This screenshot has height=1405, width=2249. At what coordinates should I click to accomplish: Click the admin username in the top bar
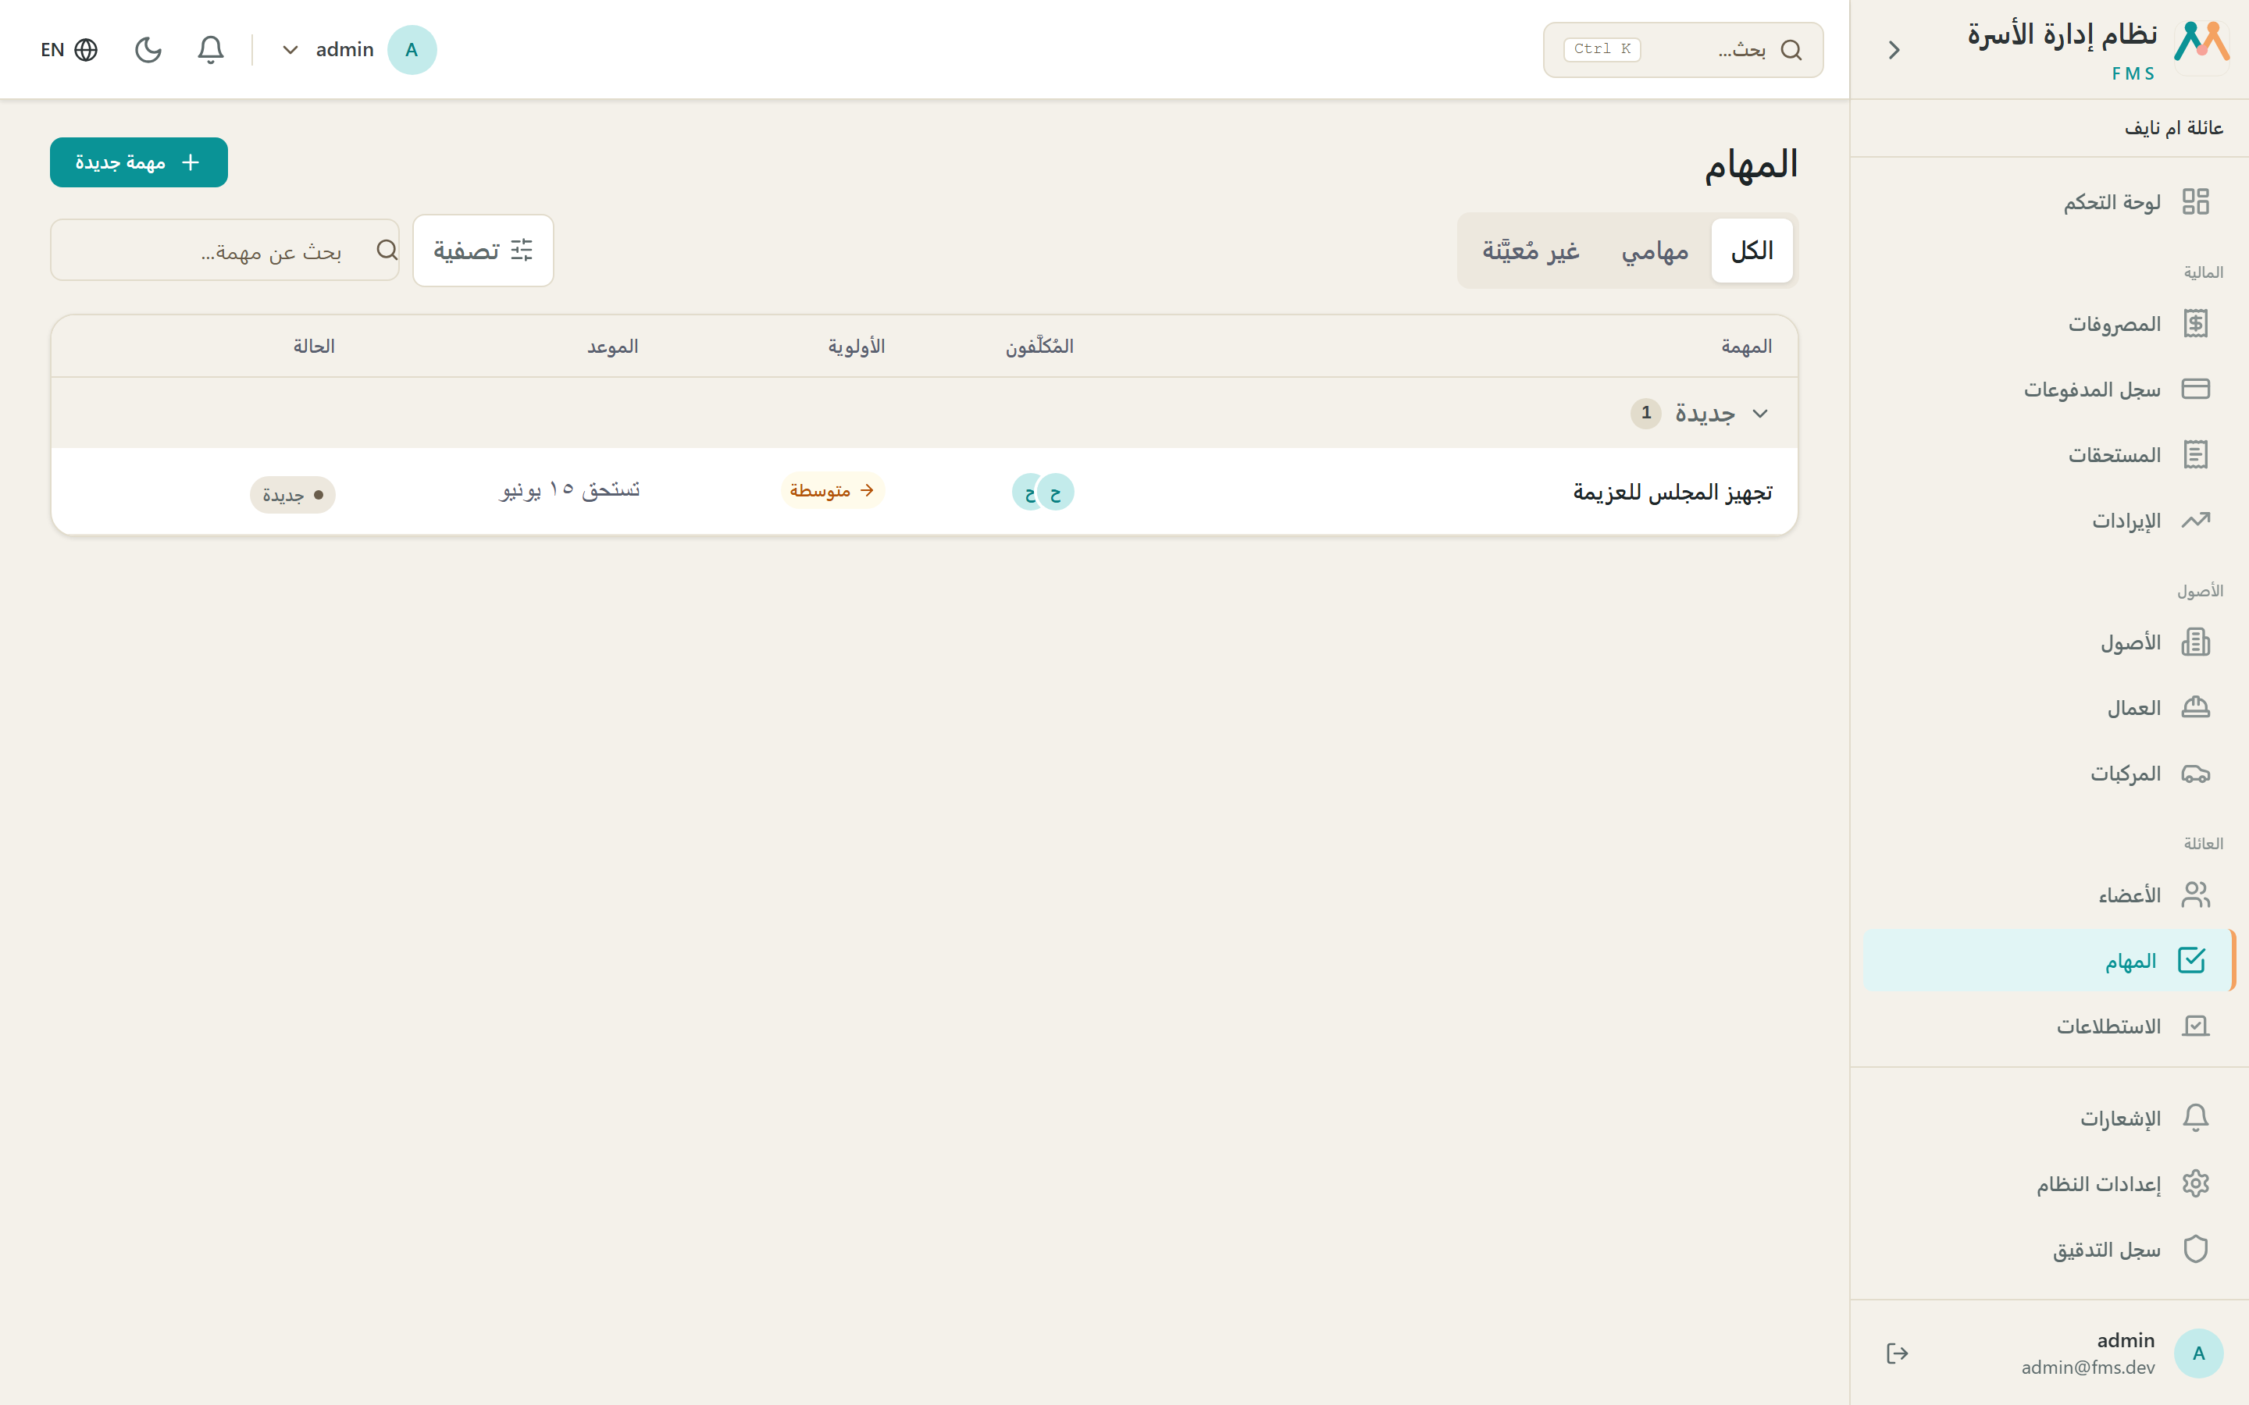345,49
